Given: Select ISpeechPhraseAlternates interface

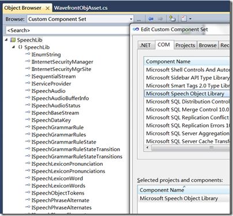Looking at the screenshot, I should click(x=62, y=208).
